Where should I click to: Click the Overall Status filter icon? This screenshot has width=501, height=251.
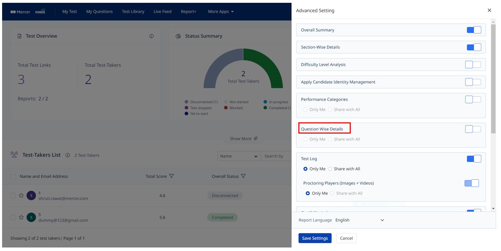(243, 176)
